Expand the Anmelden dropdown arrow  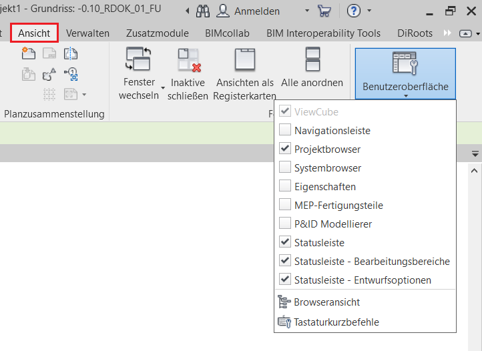pos(307,11)
